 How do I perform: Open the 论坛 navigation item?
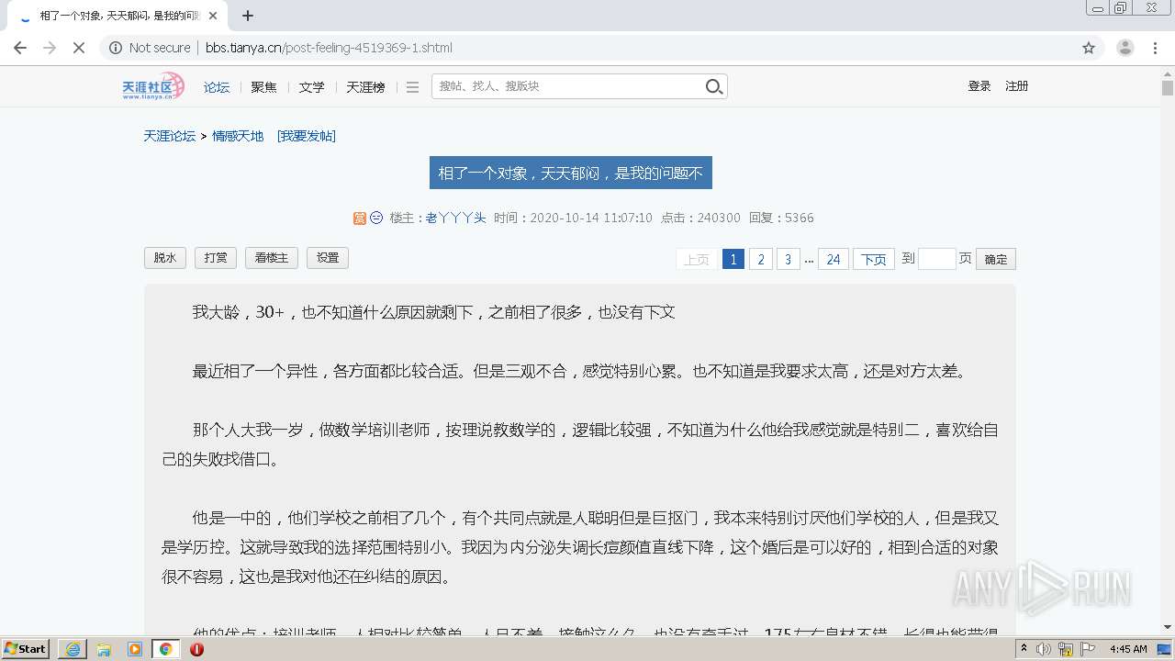[x=217, y=87]
